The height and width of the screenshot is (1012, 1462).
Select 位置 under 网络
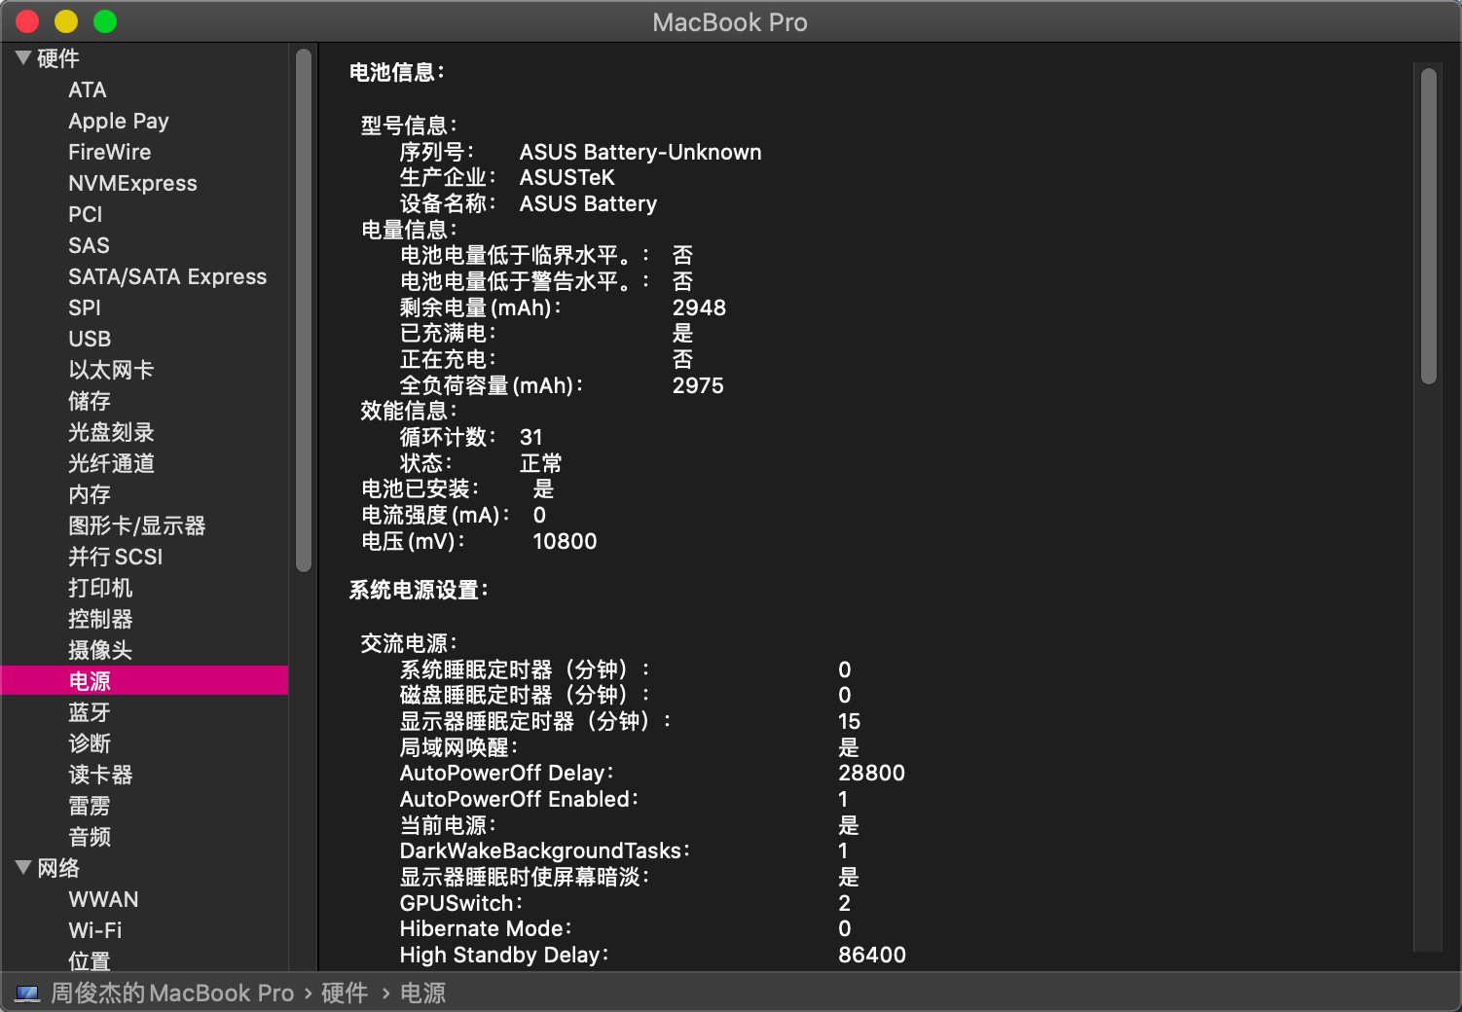click(90, 961)
